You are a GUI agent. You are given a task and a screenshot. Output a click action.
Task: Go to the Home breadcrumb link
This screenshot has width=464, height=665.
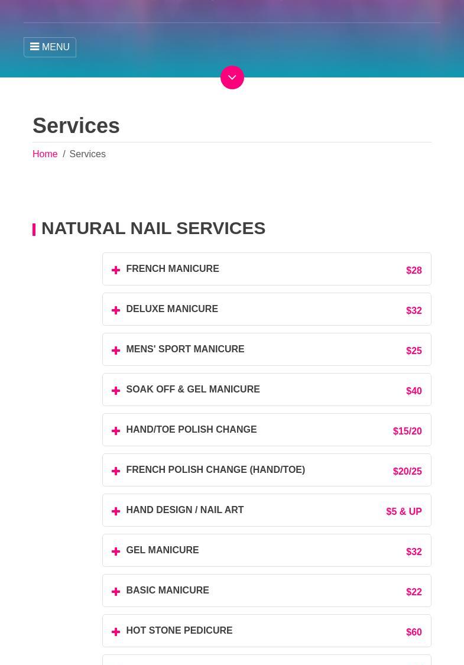pos(45,154)
